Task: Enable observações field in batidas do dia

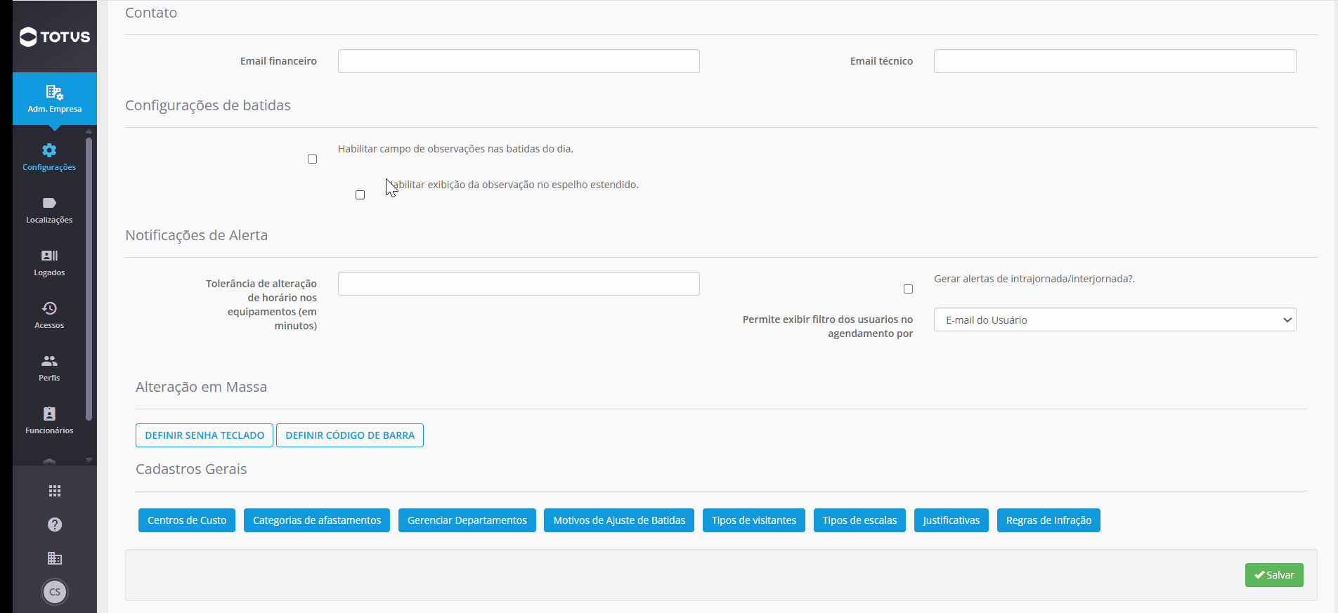Action: (312, 159)
